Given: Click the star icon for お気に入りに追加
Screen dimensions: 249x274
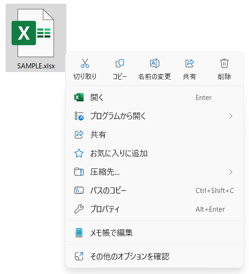Looking at the screenshot, I should coord(79,153).
